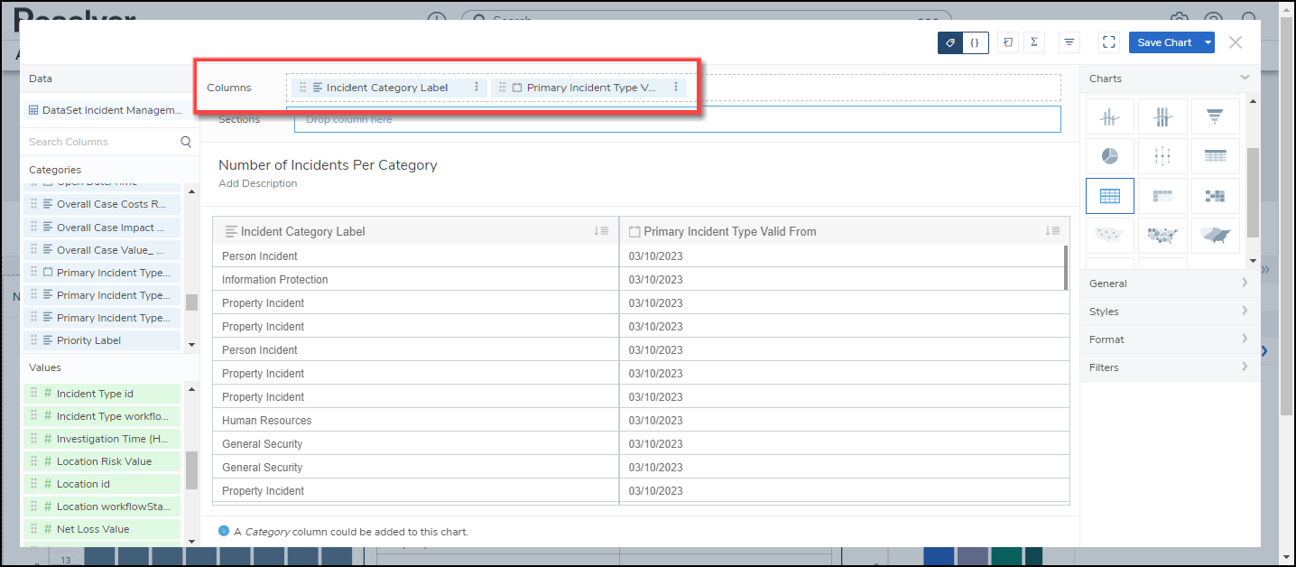1296x567 pixels.
Task: Sort the Primary Incident Type Valid From column
Action: tap(1052, 231)
